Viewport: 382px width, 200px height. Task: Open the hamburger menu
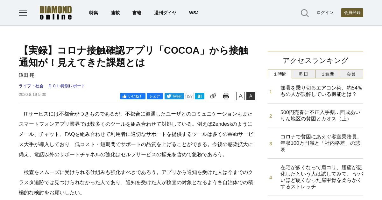click(x=23, y=13)
